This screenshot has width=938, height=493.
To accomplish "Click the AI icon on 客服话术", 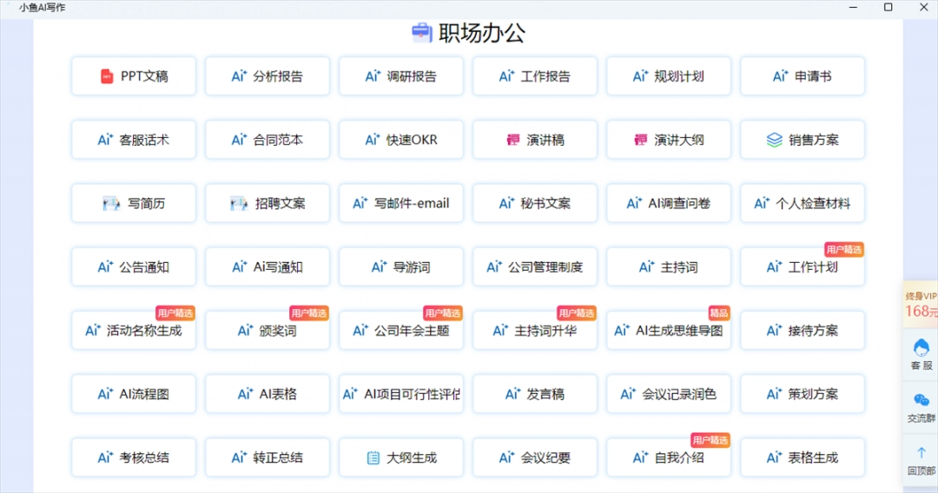I will point(105,140).
